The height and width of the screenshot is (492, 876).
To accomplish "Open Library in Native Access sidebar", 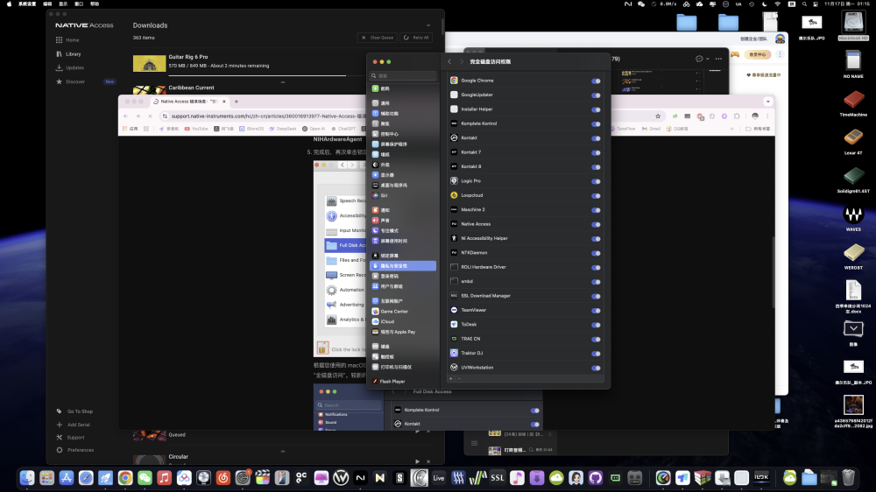I will click(x=74, y=54).
